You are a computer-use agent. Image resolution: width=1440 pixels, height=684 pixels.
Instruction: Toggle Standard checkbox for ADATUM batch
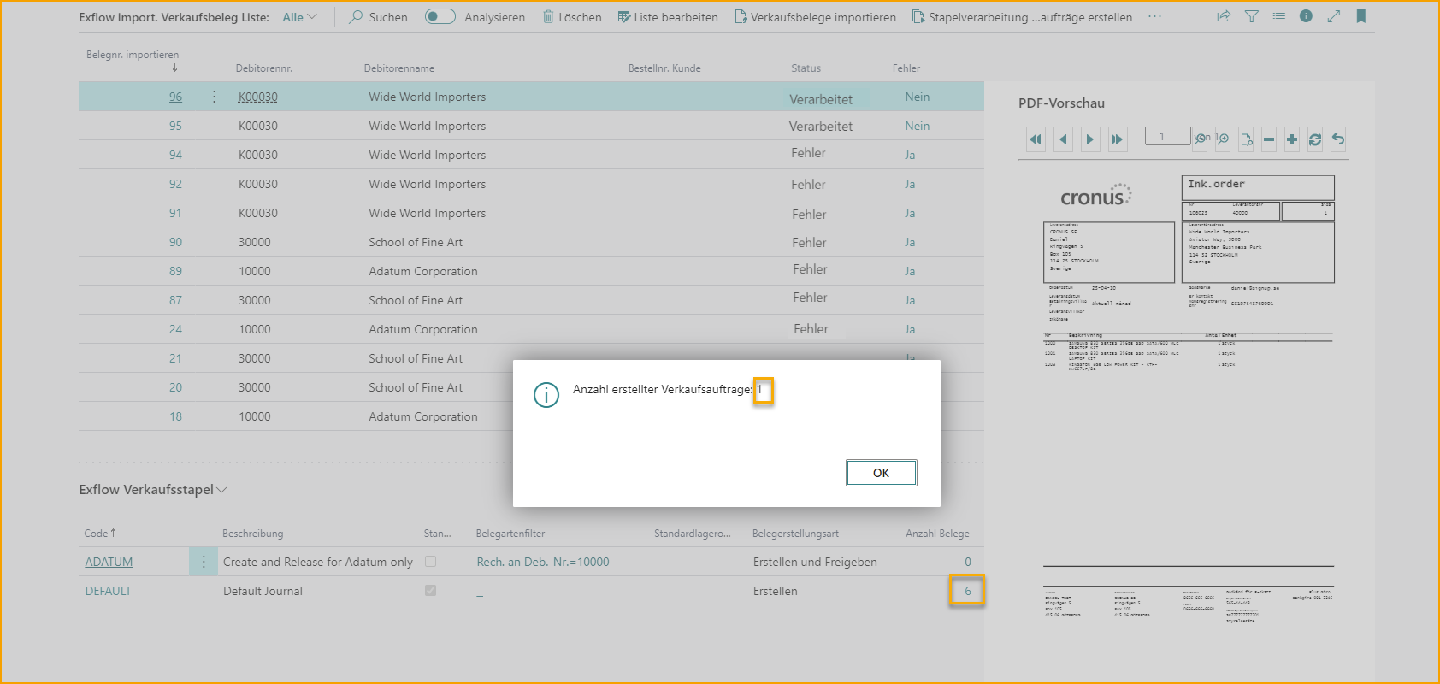click(431, 562)
